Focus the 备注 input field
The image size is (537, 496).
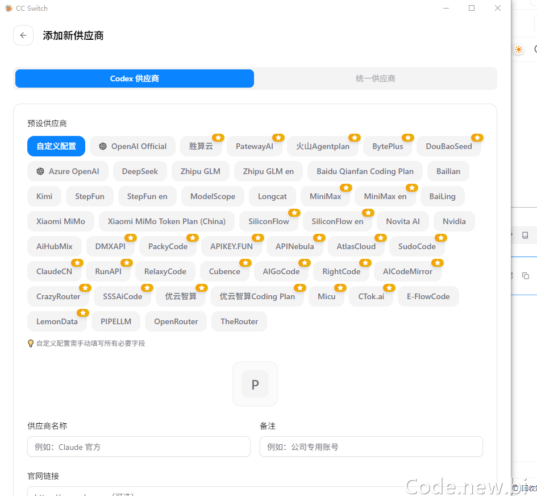tap(371, 447)
